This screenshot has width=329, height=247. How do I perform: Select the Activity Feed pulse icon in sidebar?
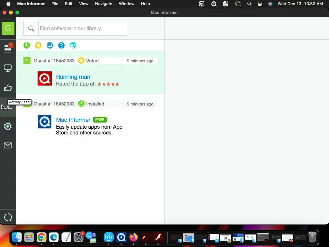8,107
